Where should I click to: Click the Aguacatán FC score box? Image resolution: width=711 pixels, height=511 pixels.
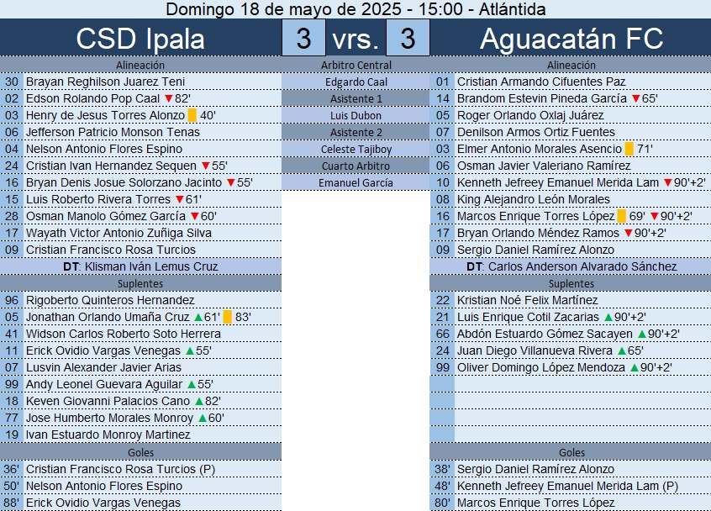click(408, 39)
